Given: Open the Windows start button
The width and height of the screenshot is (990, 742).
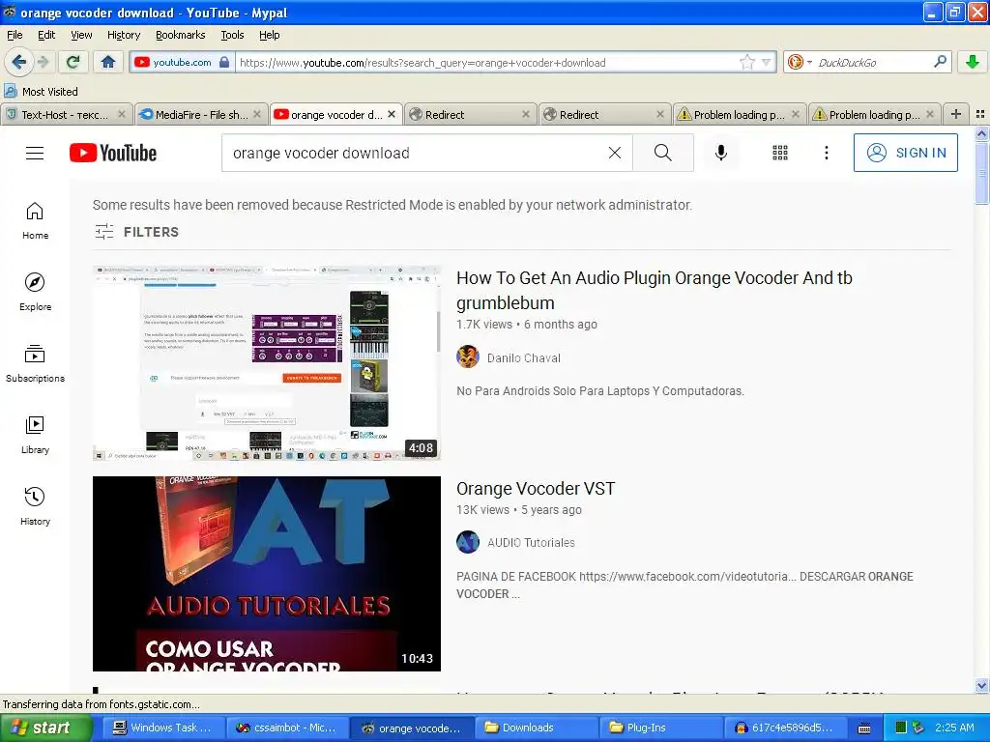Looking at the screenshot, I should click(44, 728).
